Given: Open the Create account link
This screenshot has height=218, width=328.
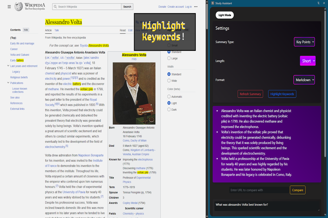Looking at the screenshot, I should [x=176, y=7].
